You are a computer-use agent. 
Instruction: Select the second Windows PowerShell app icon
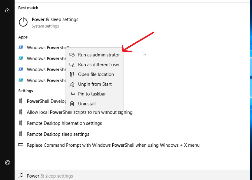coord(21,58)
